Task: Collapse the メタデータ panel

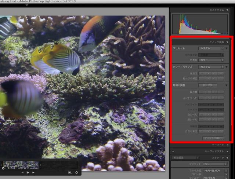Action: click(228, 157)
